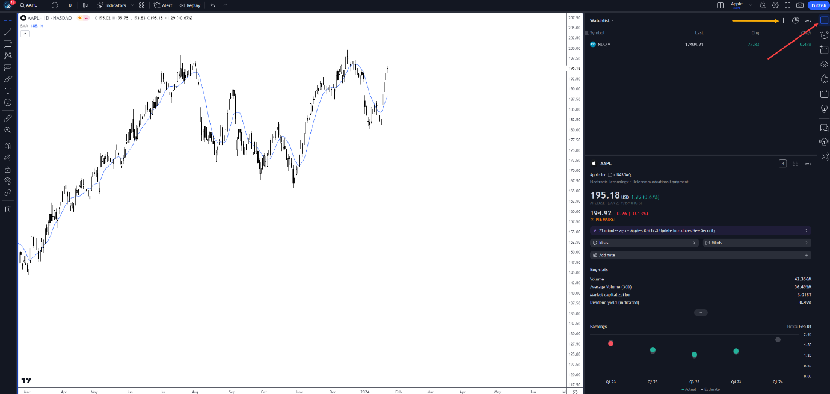Click the trash remove drawings icon
Image resolution: width=830 pixels, height=394 pixels.
[8, 209]
